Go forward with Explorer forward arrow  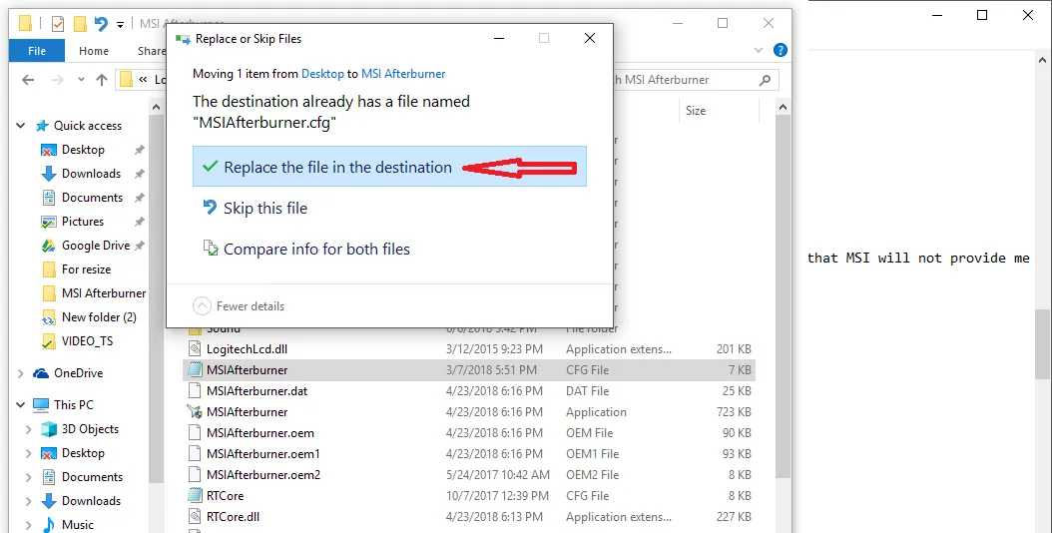pos(58,80)
